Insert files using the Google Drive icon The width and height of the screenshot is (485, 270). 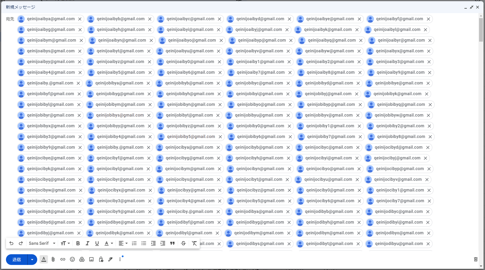click(82, 259)
